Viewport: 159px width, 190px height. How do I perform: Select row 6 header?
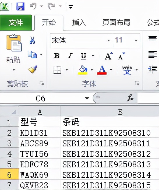point(9,175)
